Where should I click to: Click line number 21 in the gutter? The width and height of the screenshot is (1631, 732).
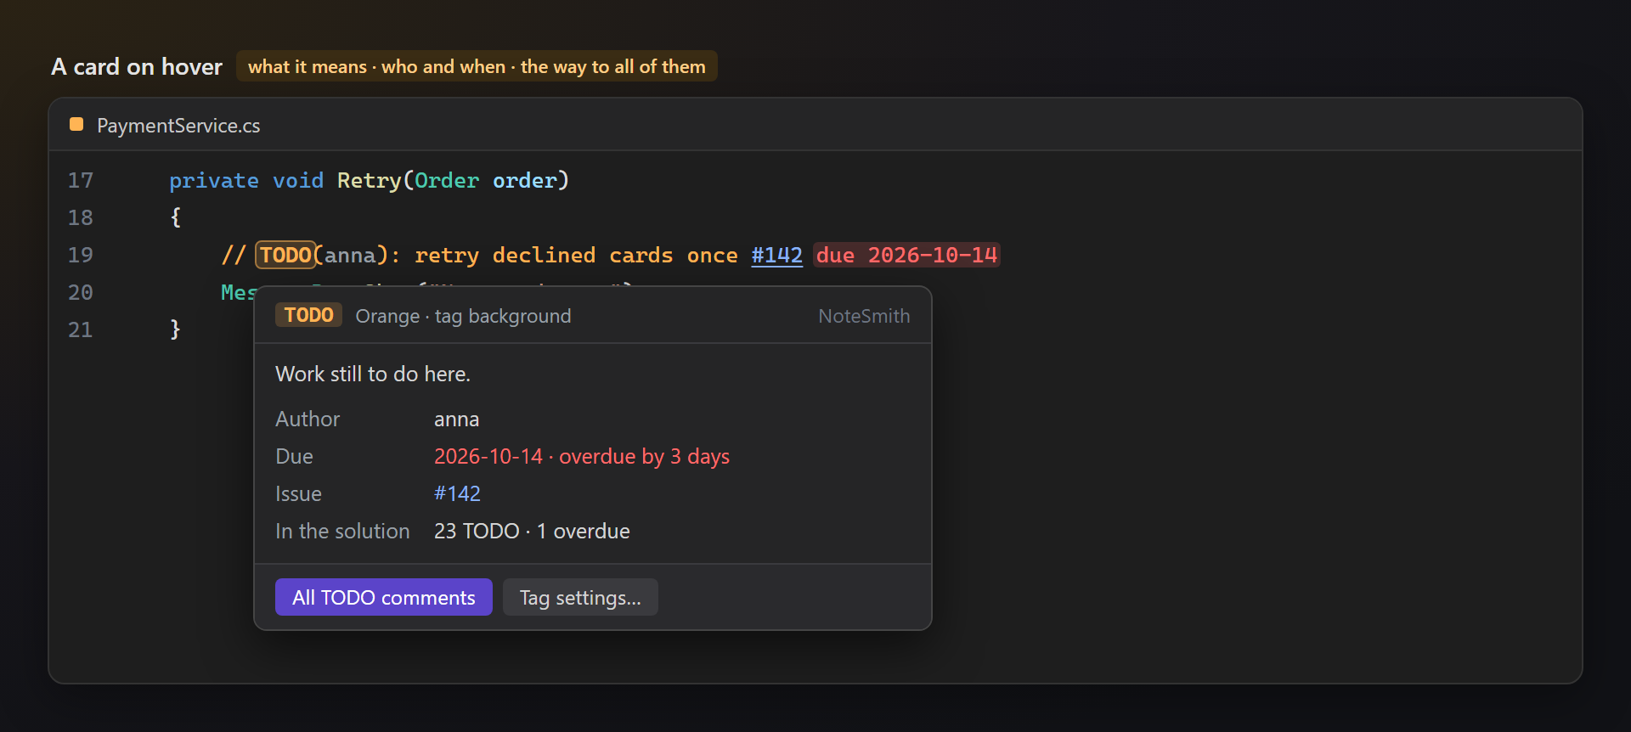point(81,329)
